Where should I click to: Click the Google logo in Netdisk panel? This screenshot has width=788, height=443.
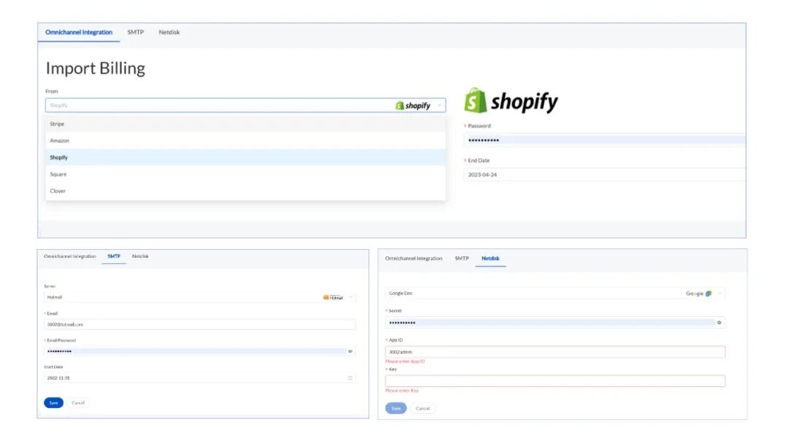click(x=699, y=294)
